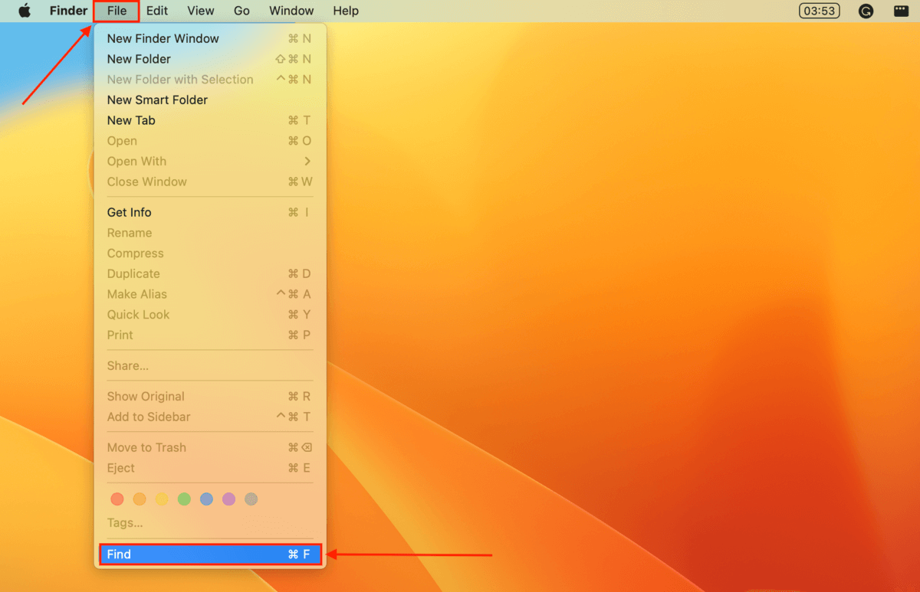
Task: Open the Grammarly menu bar icon
Action: (x=866, y=11)
